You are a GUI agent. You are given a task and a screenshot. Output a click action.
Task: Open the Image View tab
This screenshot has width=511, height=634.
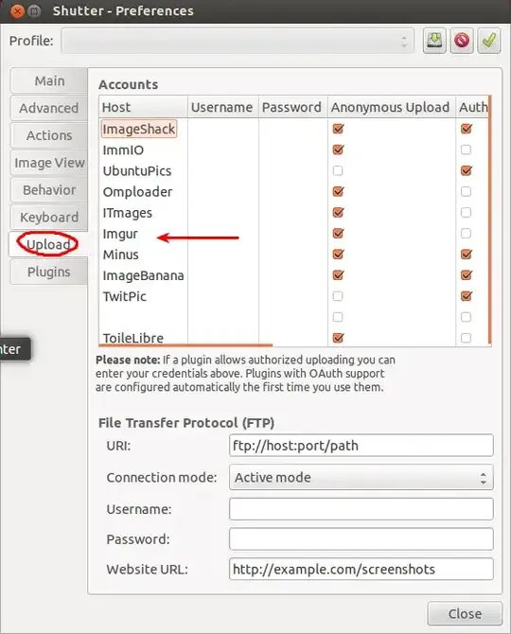(49, 163)
